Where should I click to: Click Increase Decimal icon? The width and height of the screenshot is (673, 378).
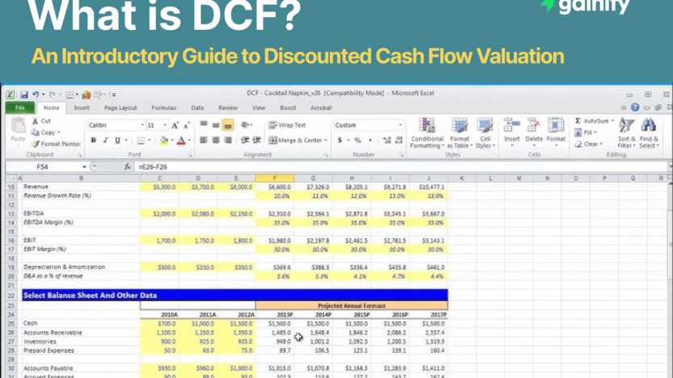(x=387, y=141)
